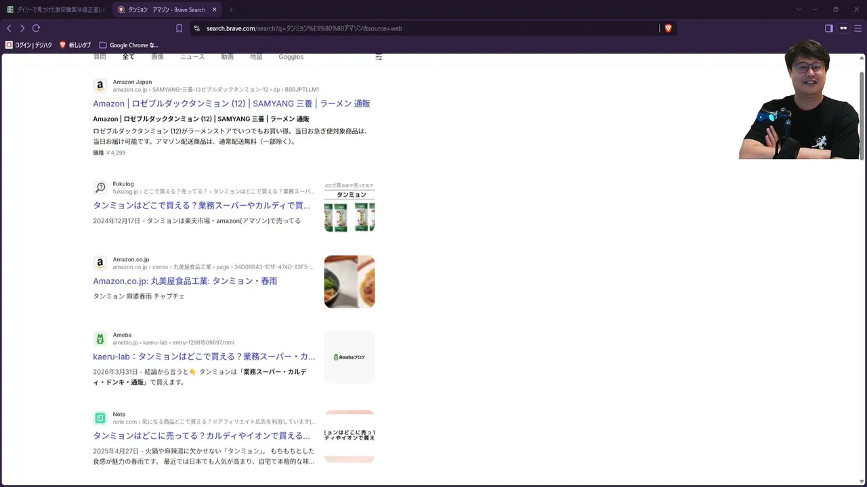
Task: Switch to the ダイソーで見つけた tab
Action: 56,9
